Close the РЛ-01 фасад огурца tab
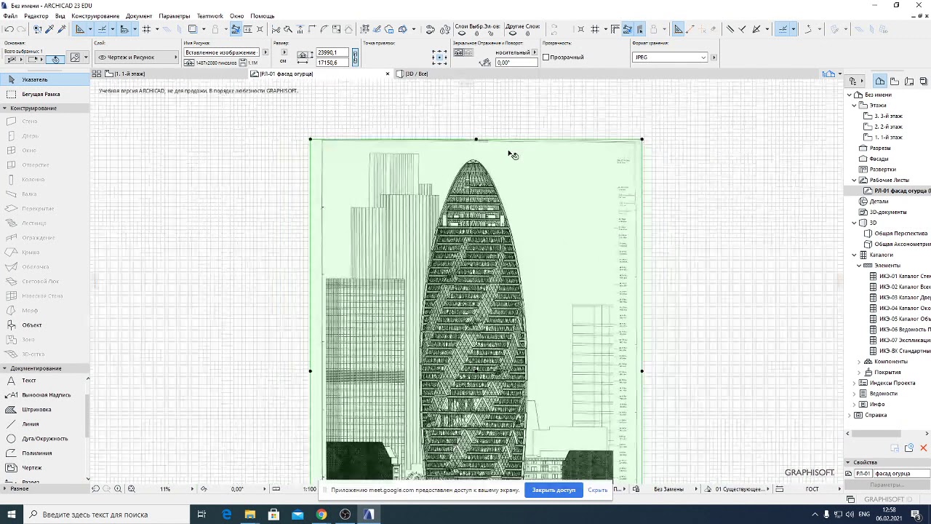This screenshot has height=524, width=931. coord(387,74)
